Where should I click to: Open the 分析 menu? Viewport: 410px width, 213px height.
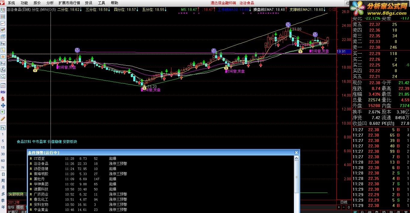50,3
